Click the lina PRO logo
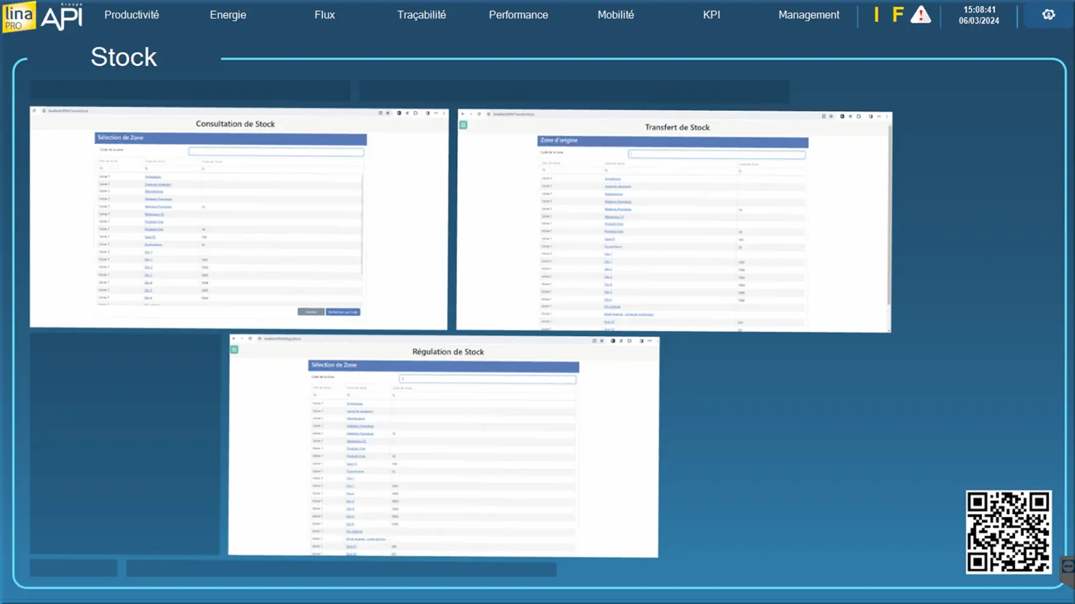This screenshot has height=604, width=1075. point(19,16)
